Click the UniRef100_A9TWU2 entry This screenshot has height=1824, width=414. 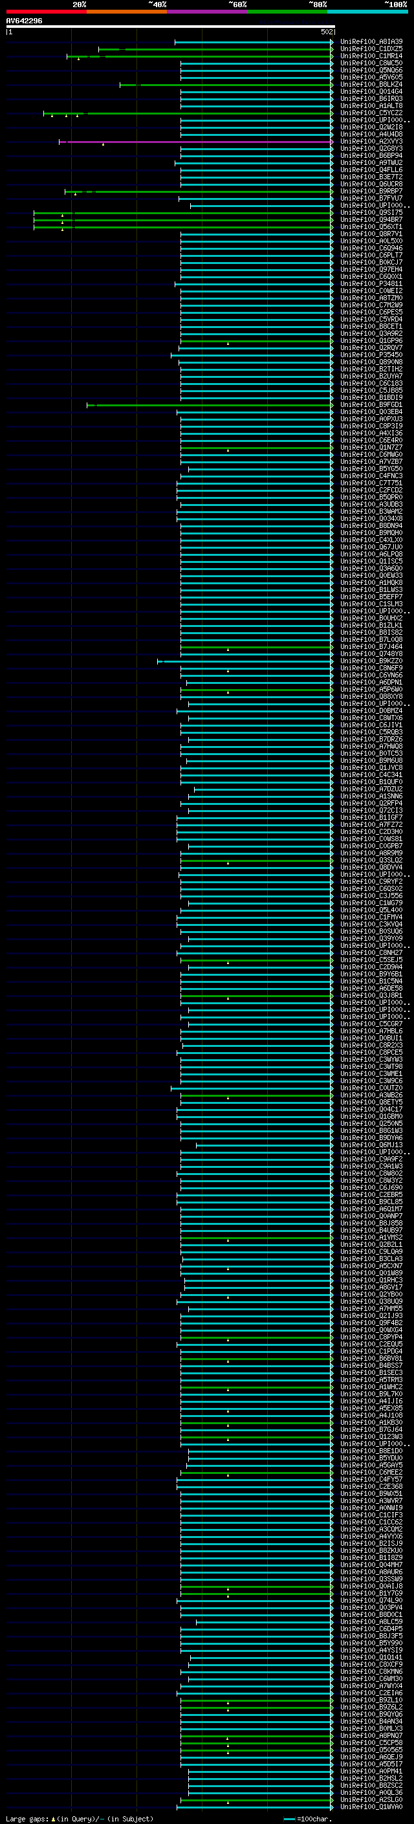pos(371,163)
